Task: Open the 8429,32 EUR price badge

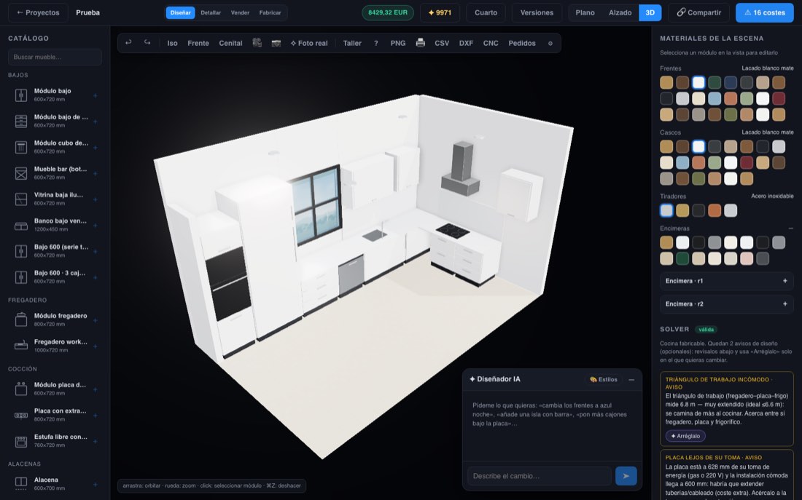Action: (388, 13)
